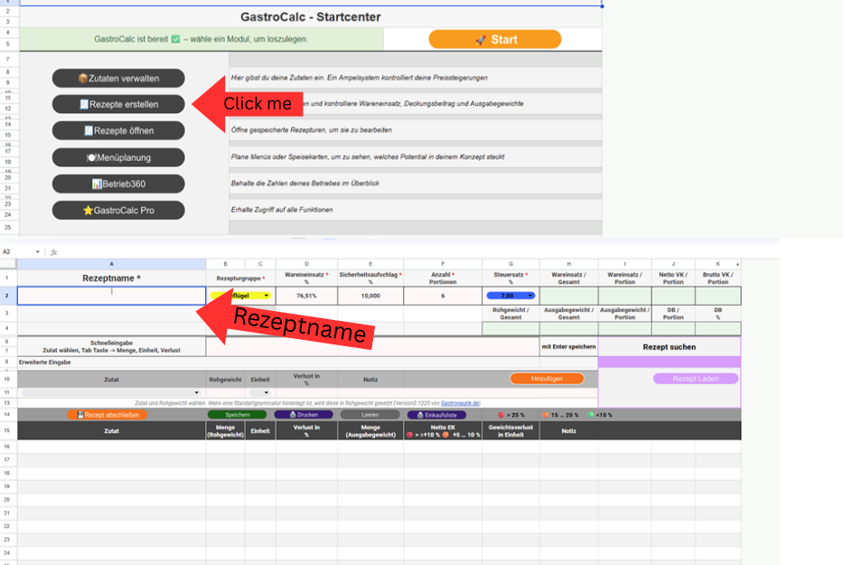Select column A header
This screenshot has height=565, width=843.
(x=111, y=264)
